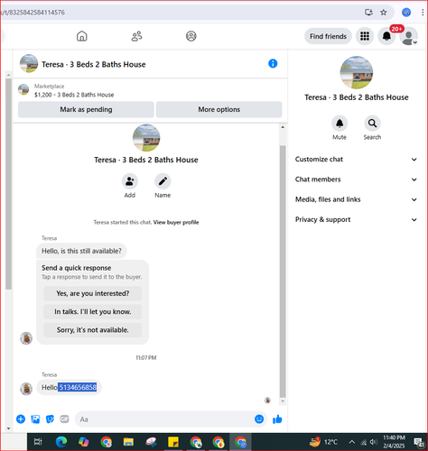Screen dimensions: 428x451
Task: Open Microsoft Edge from taskbar
Action: coord(61,442)
